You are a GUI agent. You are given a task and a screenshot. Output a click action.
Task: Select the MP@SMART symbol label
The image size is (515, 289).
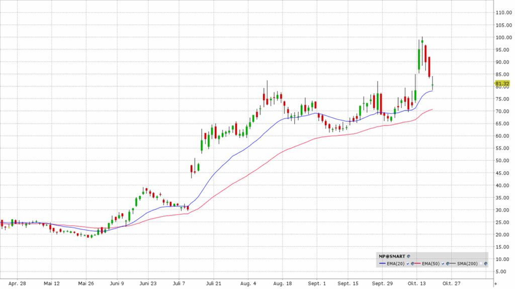point(392,256)
